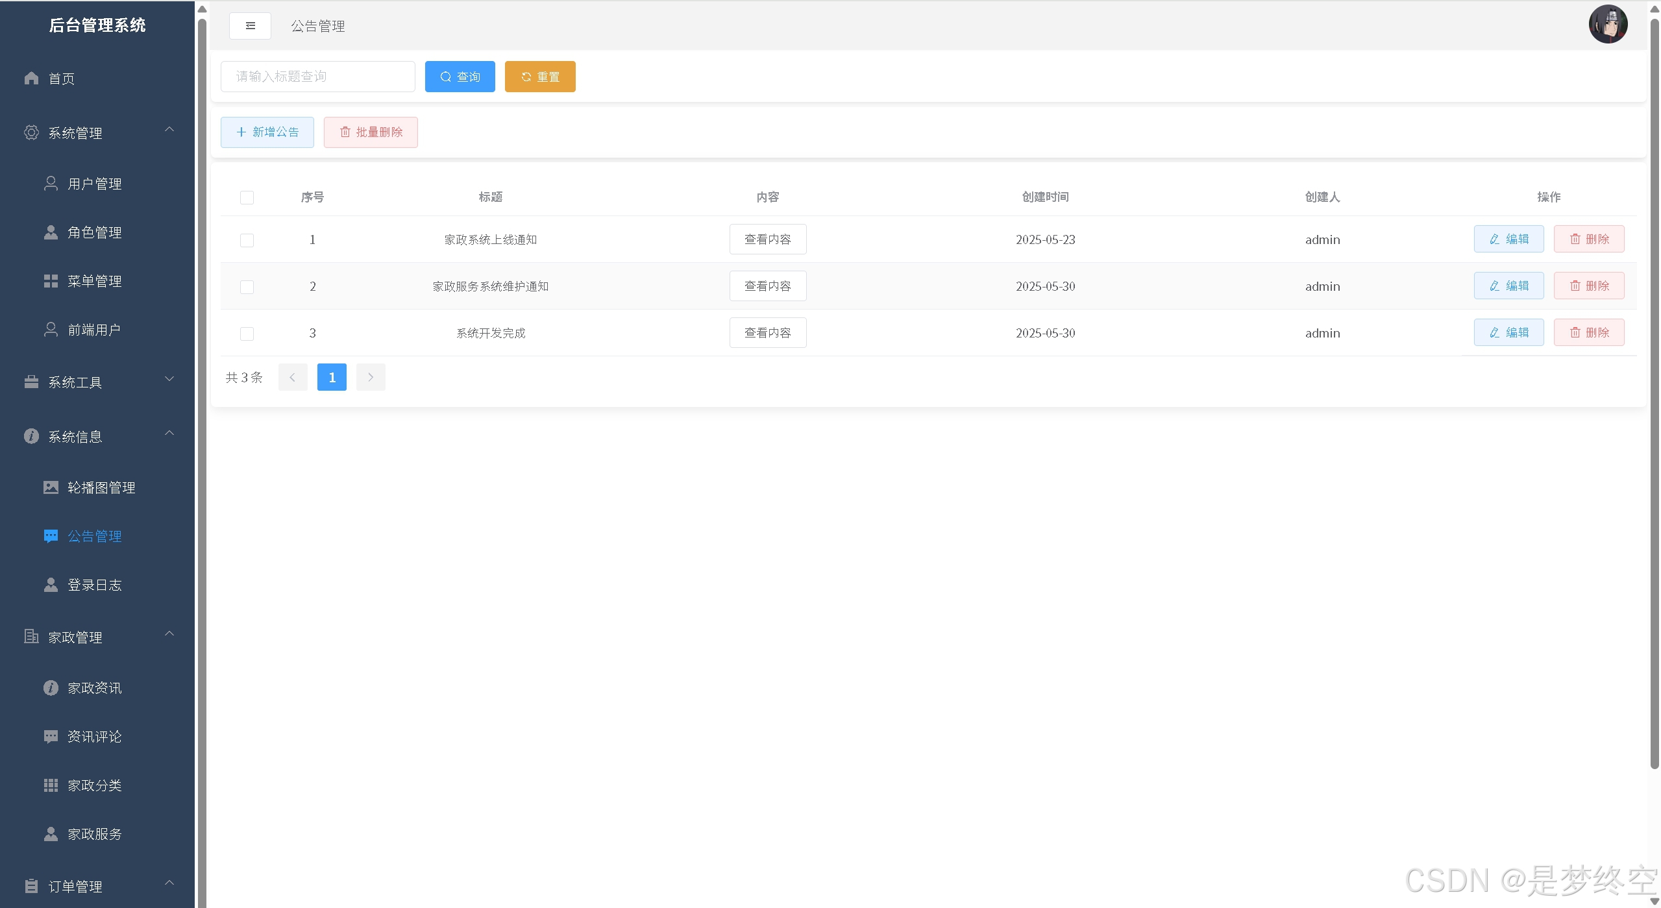
Task: Click the sidebar collapse hamburger icon
Action: [250, 26]
